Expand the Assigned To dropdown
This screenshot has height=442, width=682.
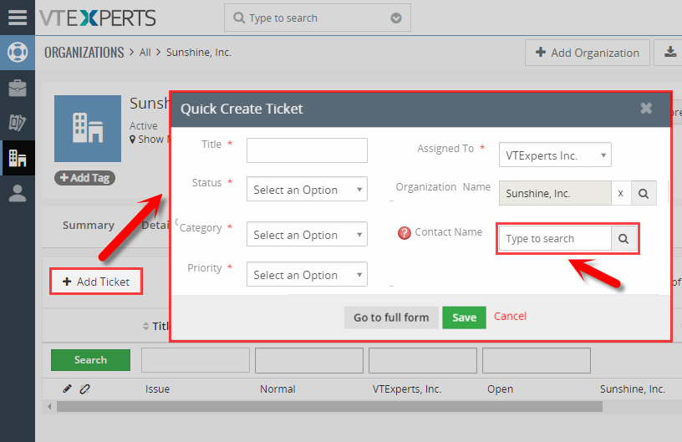[555, 155]
